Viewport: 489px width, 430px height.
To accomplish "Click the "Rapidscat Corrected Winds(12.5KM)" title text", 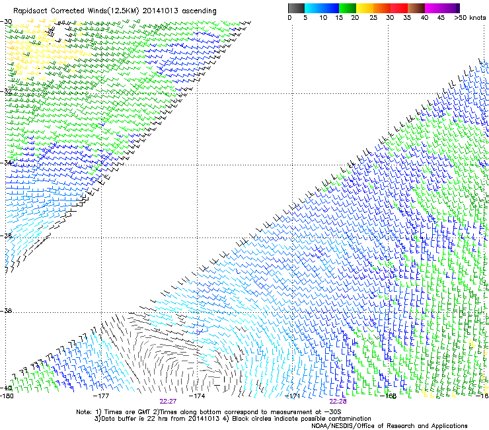I will 76,11.
